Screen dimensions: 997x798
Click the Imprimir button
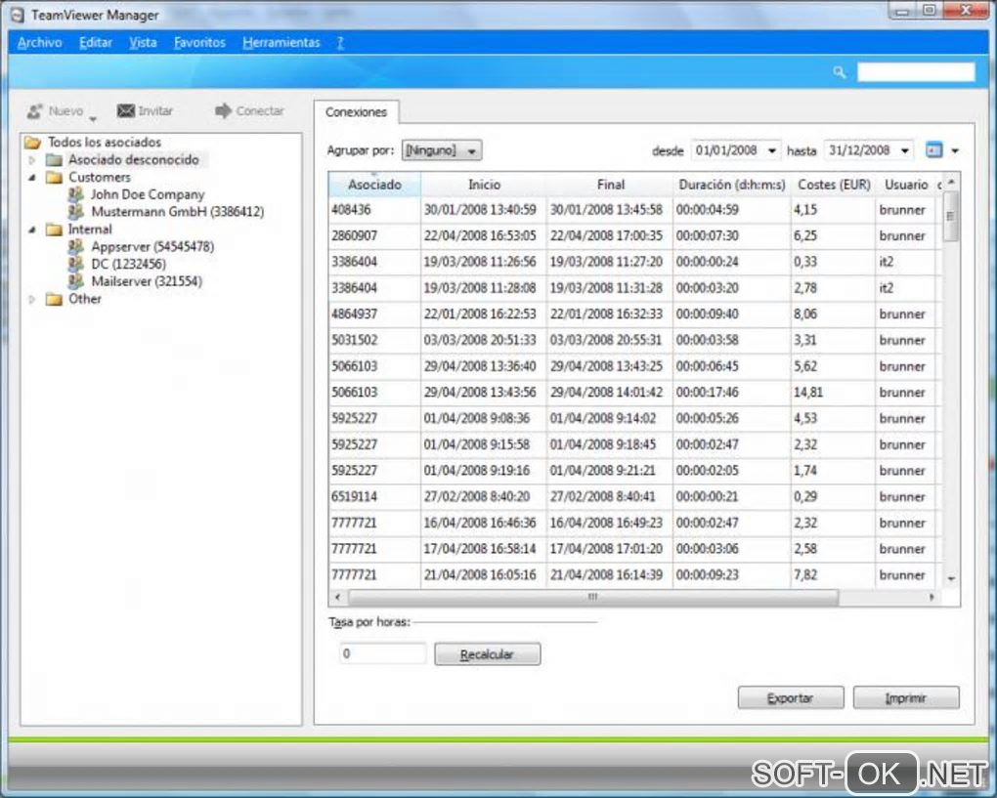coord(905,697)
